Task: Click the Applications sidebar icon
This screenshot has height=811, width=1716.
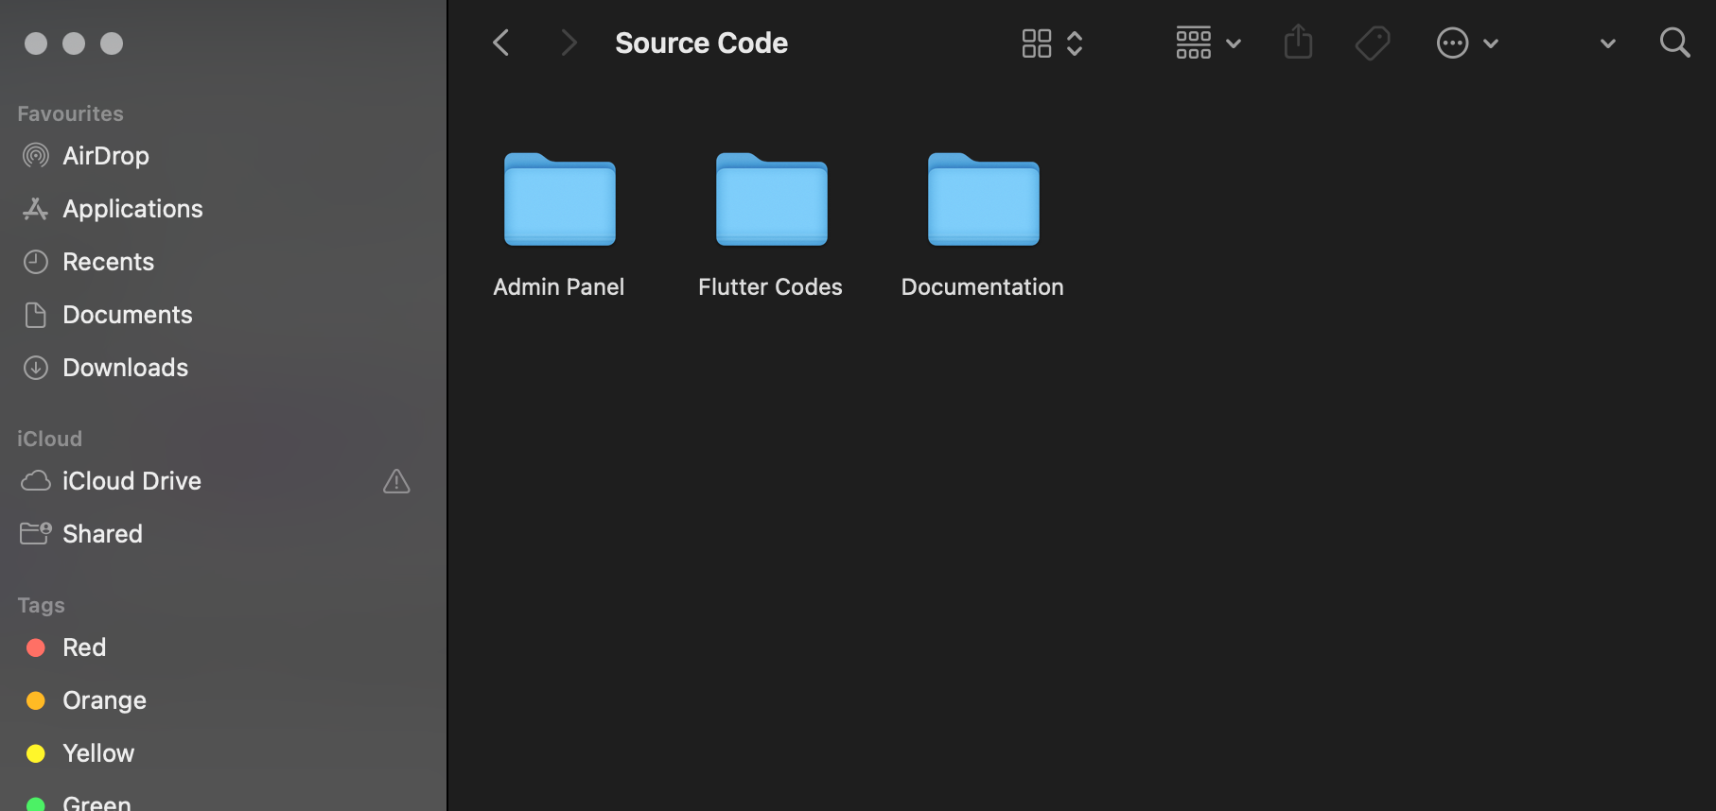Action: click(x=35, y=209)
